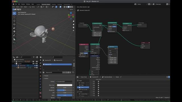Switch perspective/orthographic grid icon in viewport

click(x=73, y=30)
